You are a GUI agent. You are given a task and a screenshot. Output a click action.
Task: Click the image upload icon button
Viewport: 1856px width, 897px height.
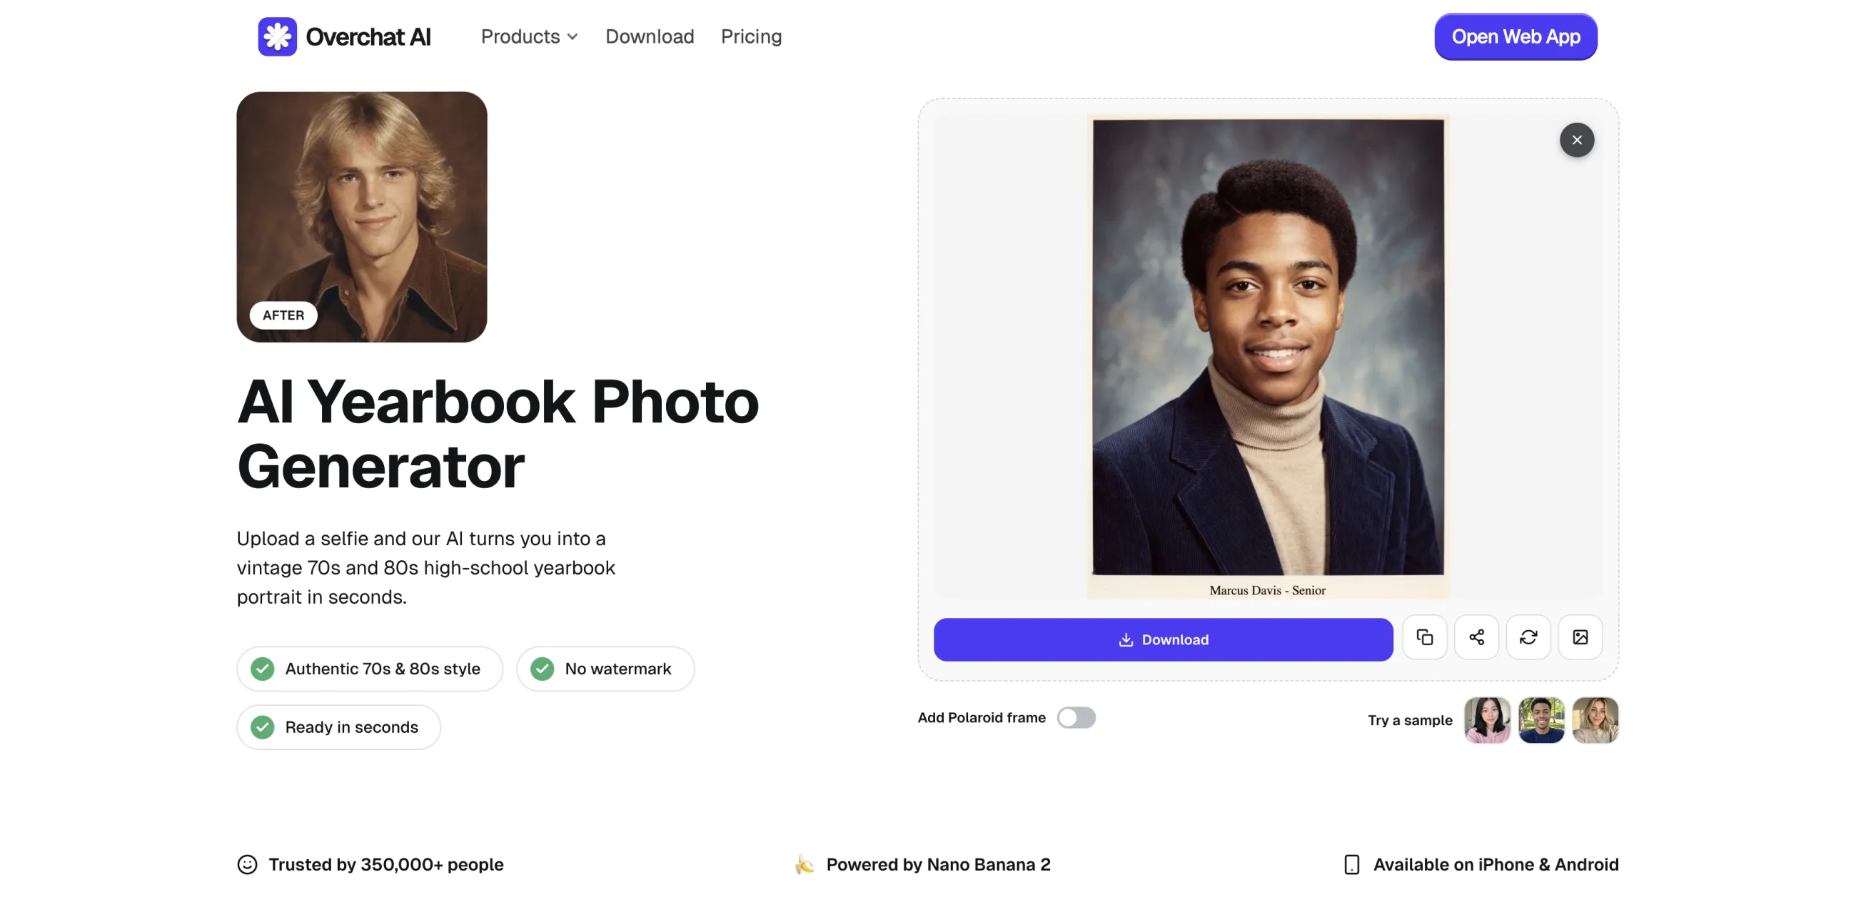(x=1580, y=637)
